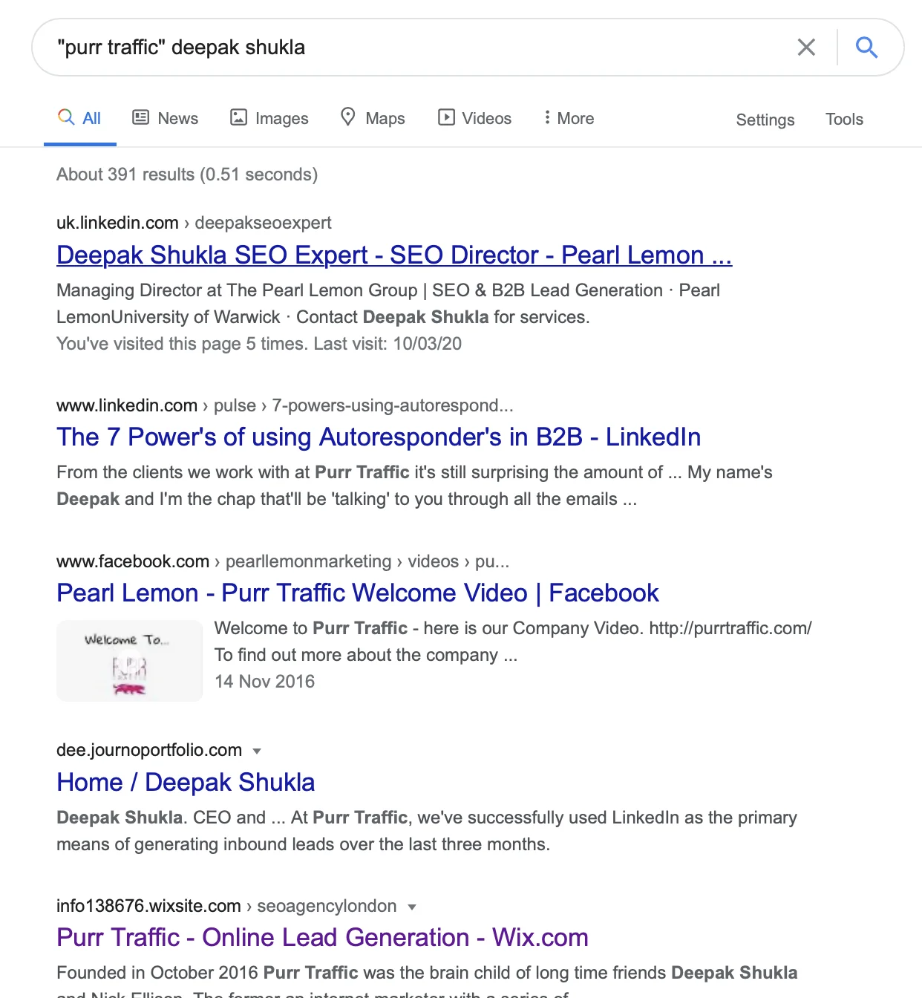Open Deepak Shukla SEO Expert LinkedIn result

(394, 255)
